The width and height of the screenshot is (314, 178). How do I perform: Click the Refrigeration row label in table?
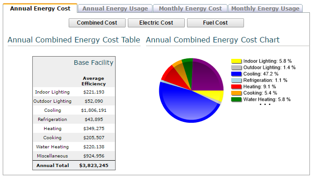click(52, 120)
